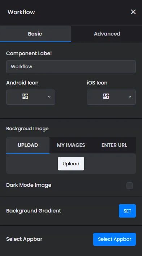Open the MY IMAGES tab
142x256 pixels.
[x=71, y=145]
